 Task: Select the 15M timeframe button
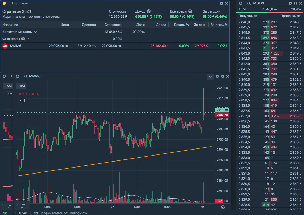pyautogui.click(x=8, y=86)
